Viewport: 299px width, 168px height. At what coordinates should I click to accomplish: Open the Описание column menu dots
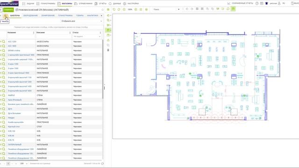coord(70,33)
